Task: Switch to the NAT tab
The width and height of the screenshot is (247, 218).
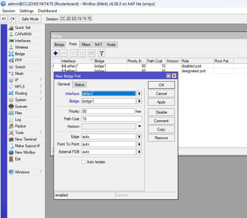Action: click(99, 45)
